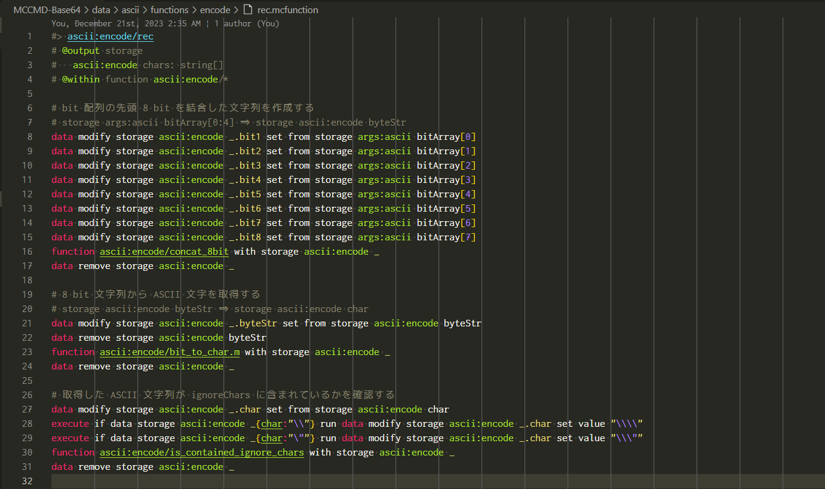Open the MCCMD-Base64 breadcrumb
The image size is (825, 489).
(47, 10)
